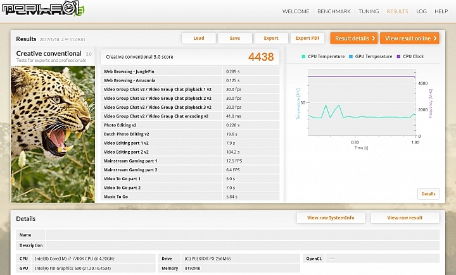Click the Creative conventional heading
The image size is (456, 275).
tap(49, 54)
